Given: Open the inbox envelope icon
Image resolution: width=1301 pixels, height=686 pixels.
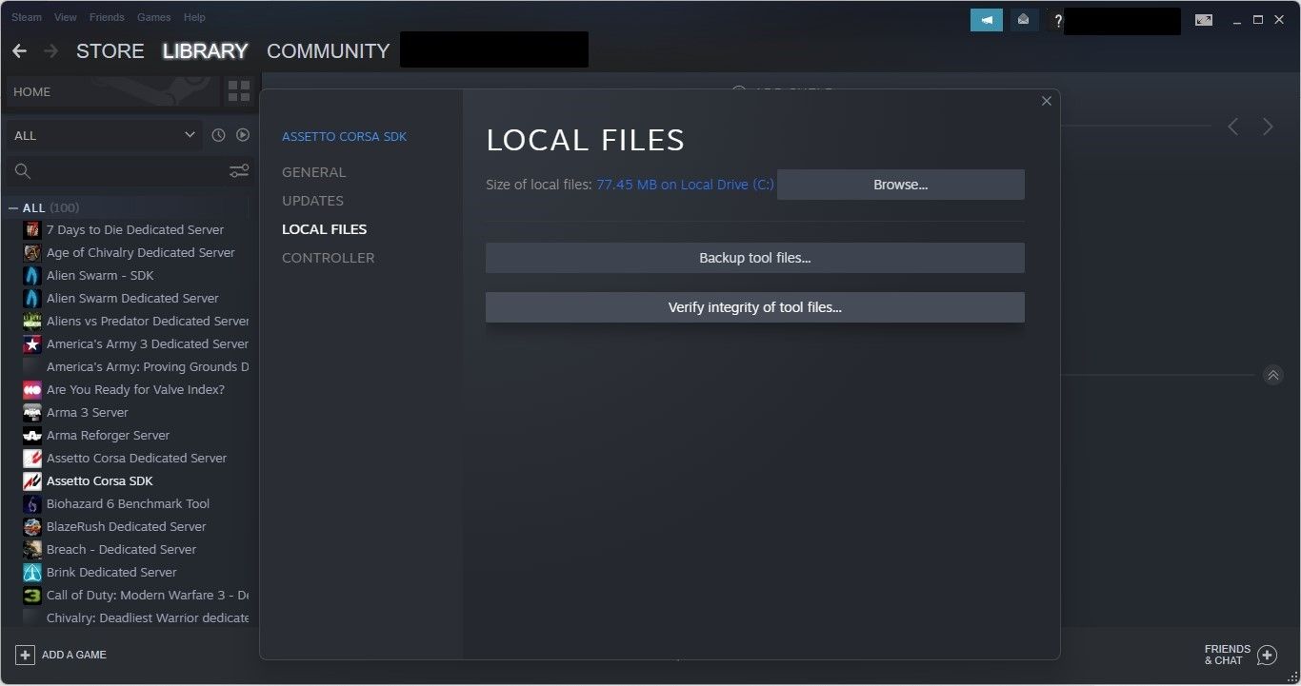Looking at the screenshot, I should [1024, 20].
